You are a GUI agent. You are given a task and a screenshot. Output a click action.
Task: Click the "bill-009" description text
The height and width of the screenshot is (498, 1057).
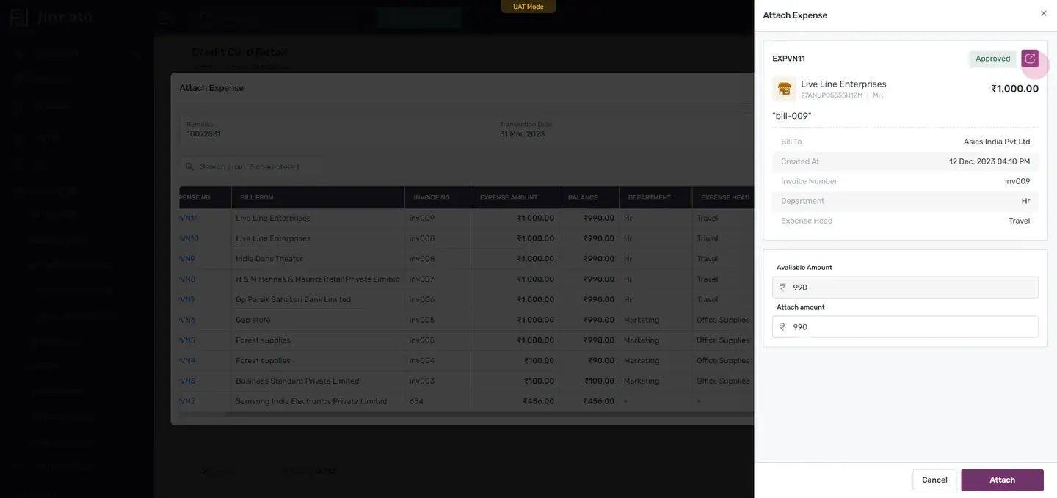tap(792, 117)
